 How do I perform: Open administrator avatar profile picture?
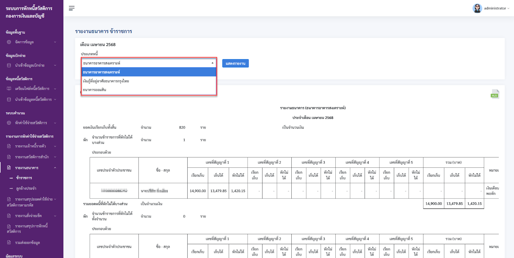477,8
